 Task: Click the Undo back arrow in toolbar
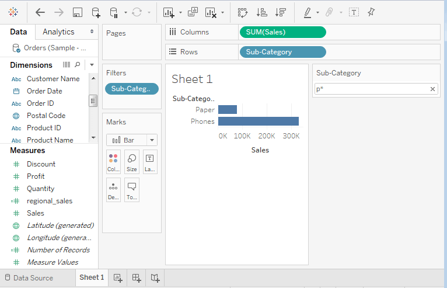pyautogui.click(x=40, y=12)
